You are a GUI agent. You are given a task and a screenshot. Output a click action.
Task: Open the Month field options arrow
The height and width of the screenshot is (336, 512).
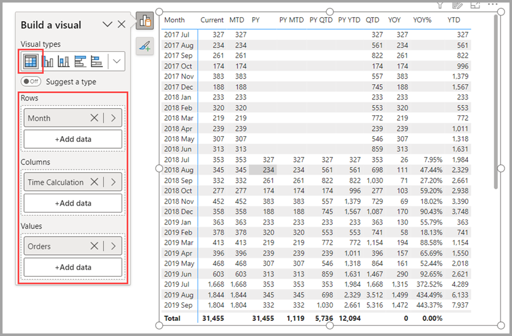tap(113, 118)
